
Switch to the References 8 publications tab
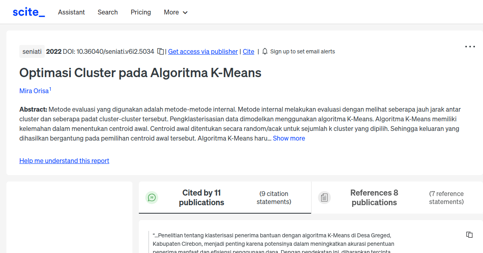tap(374, 197)
